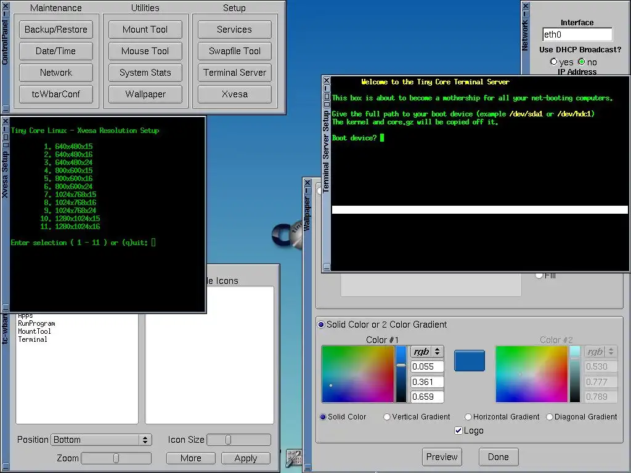Click the Control Panel wbar dock icon
This screenshot has height=473, width=631.
coord(294,458)
